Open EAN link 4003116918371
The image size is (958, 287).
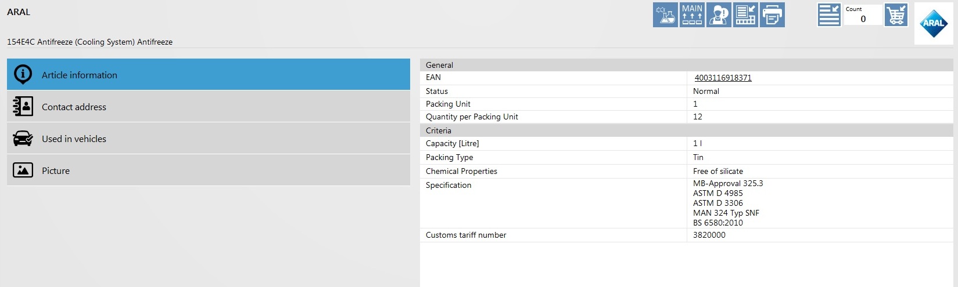click(723, 78)
